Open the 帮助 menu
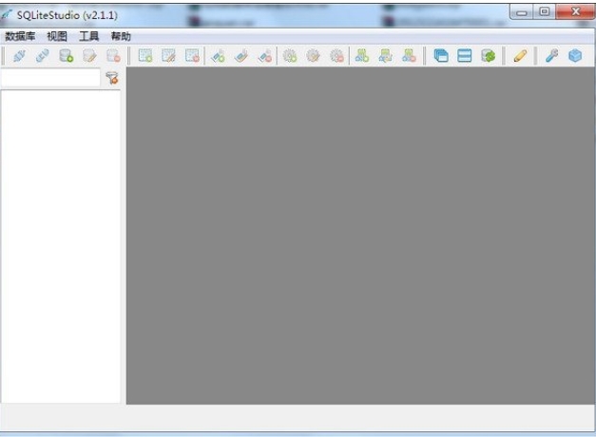 (x=121, y=36)
